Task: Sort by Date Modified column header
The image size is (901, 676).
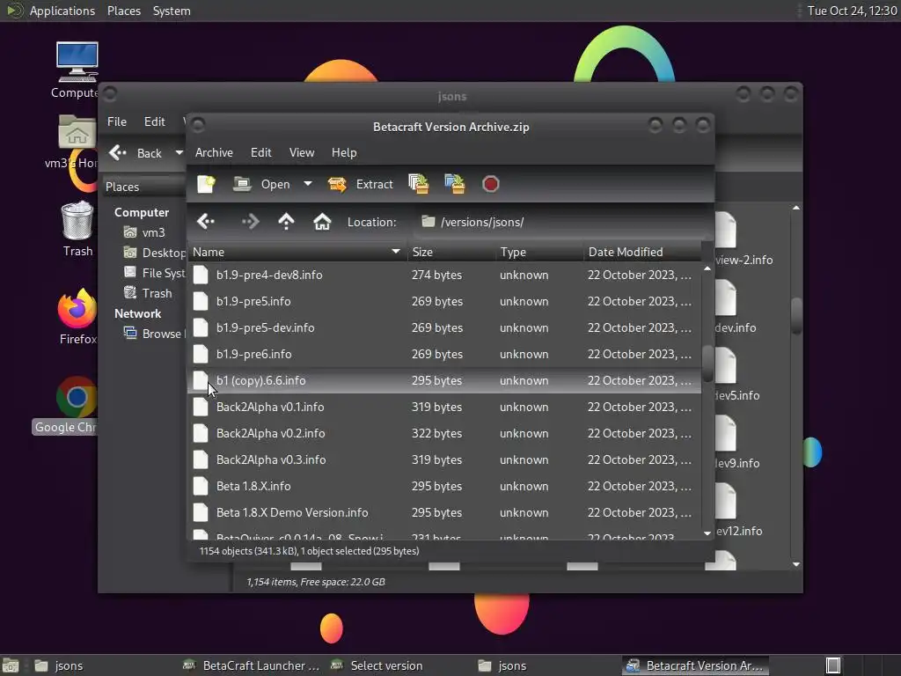Action: coord(642,252)
